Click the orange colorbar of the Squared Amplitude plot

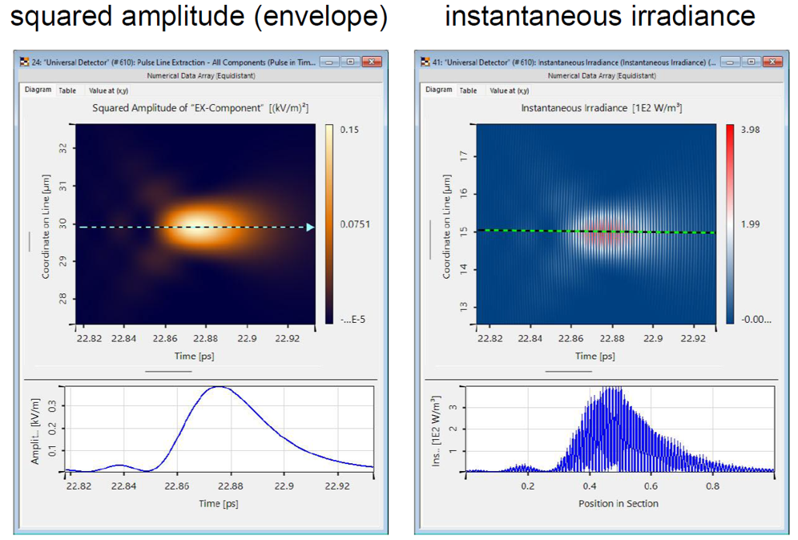coord(331,224)
